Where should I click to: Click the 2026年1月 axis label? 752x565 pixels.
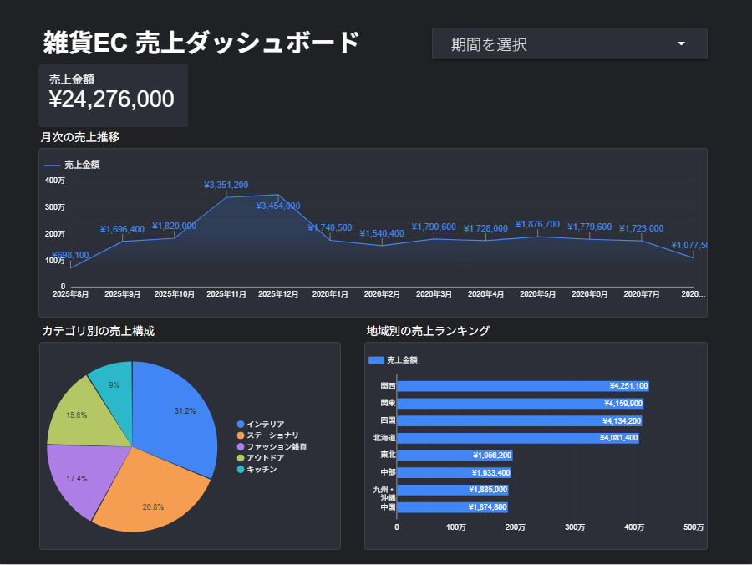tap(330, 294)
